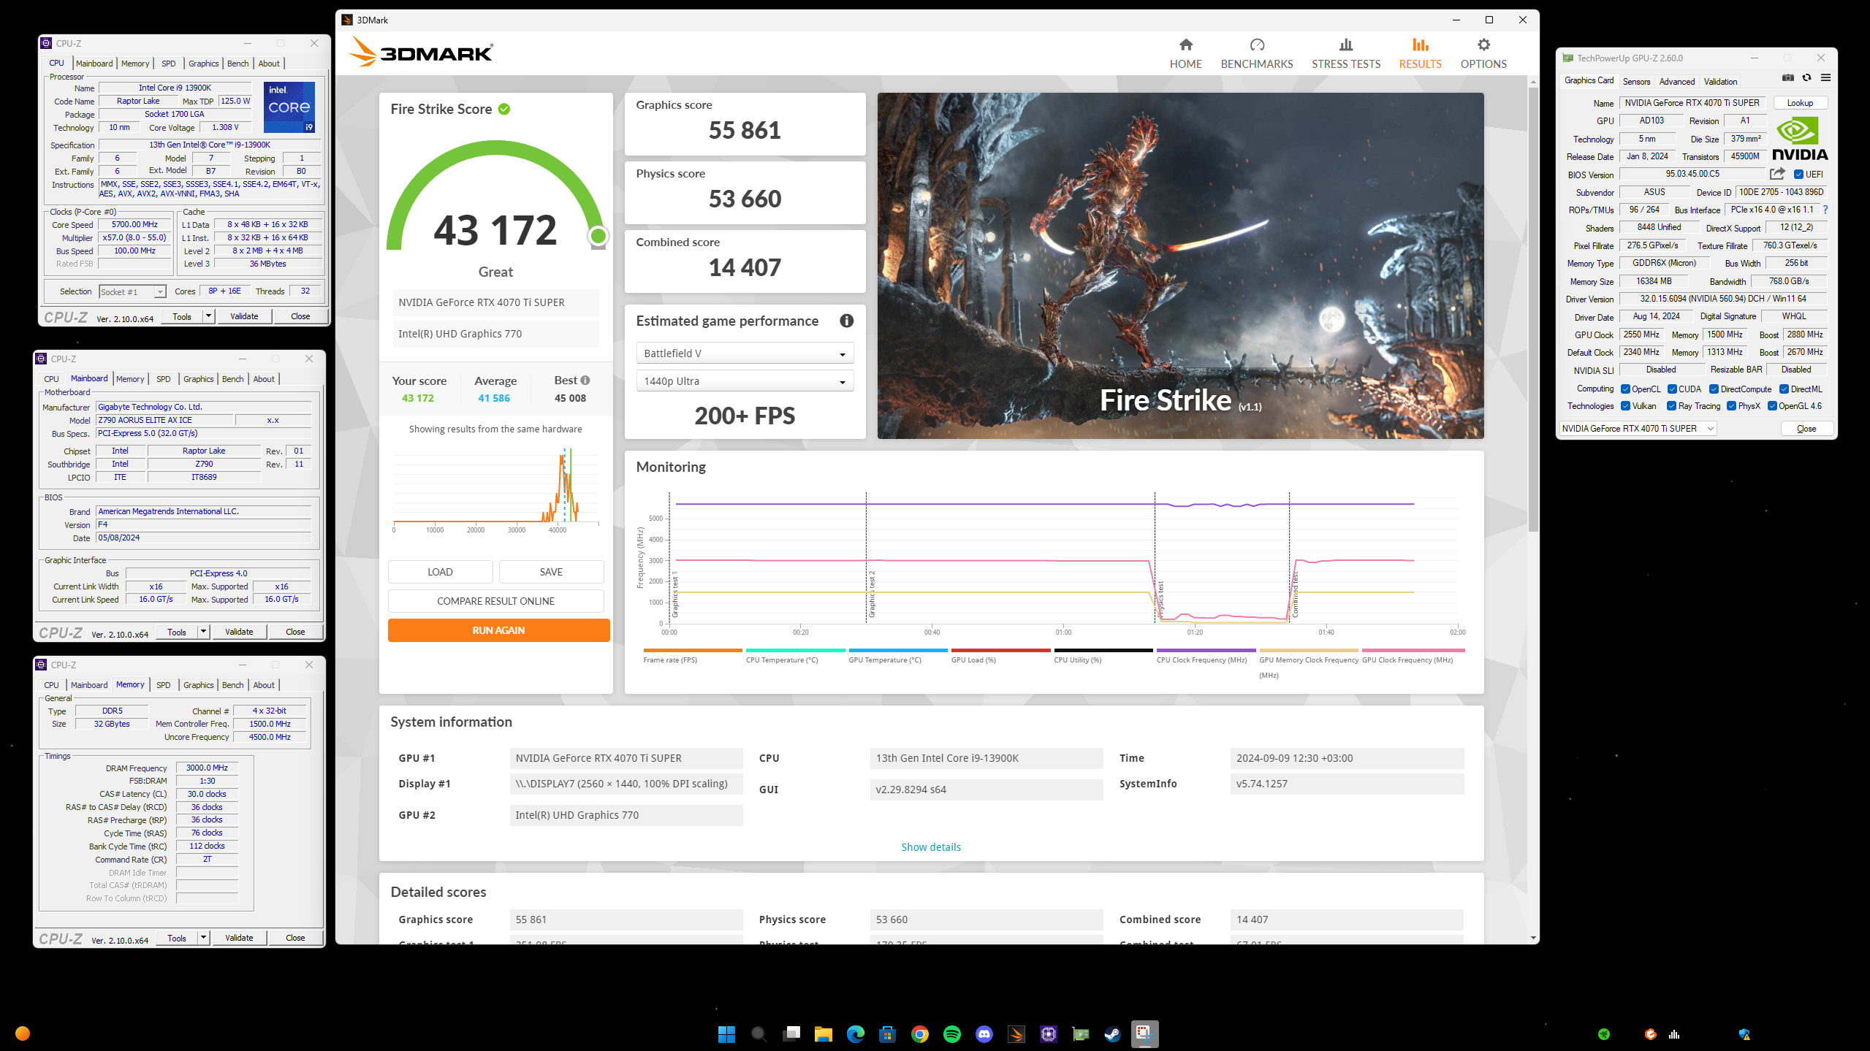Open the RESULTS section in 3DMark
The height and width of the screenshot is (1051, 1870).
coord(1420,53)
